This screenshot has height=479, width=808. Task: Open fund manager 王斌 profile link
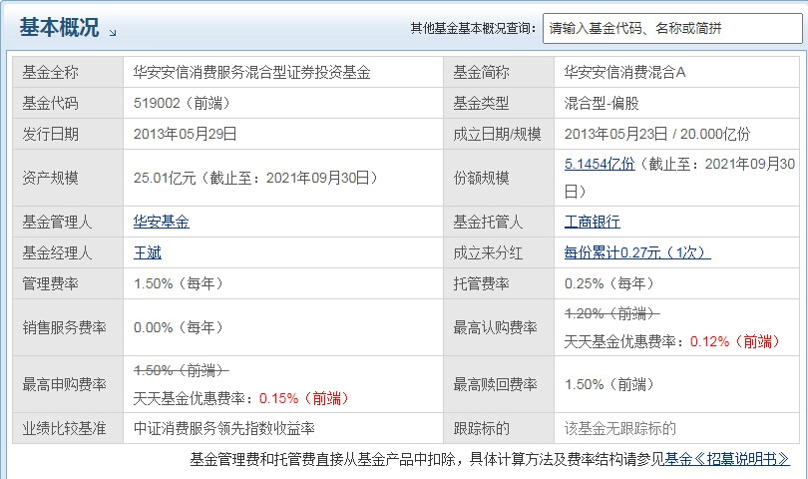148,252
